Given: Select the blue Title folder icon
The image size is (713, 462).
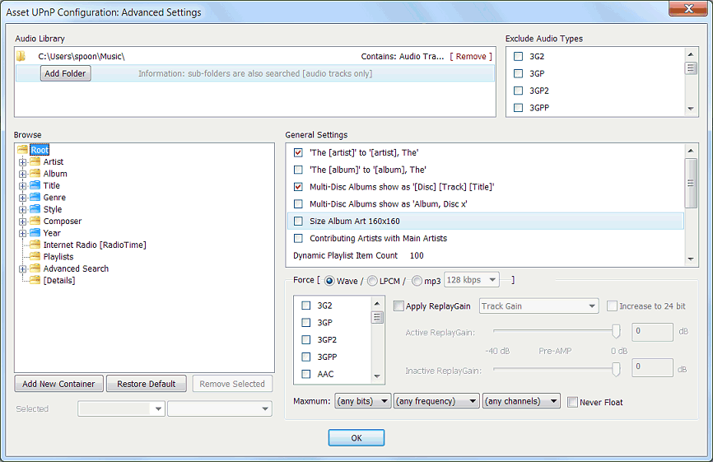Looking at the screenshot, I should click(x=35, y=185).
